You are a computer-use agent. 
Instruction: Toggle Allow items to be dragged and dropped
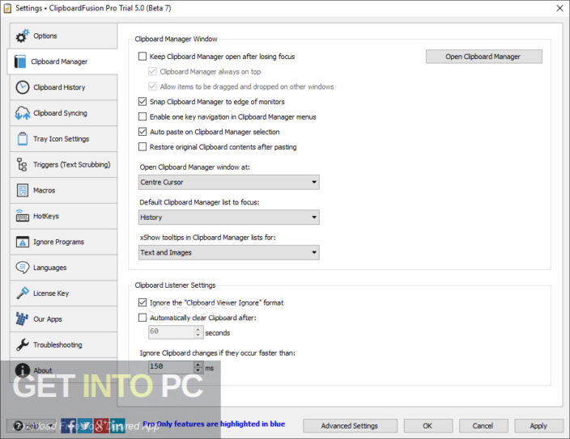coord(152,87)
